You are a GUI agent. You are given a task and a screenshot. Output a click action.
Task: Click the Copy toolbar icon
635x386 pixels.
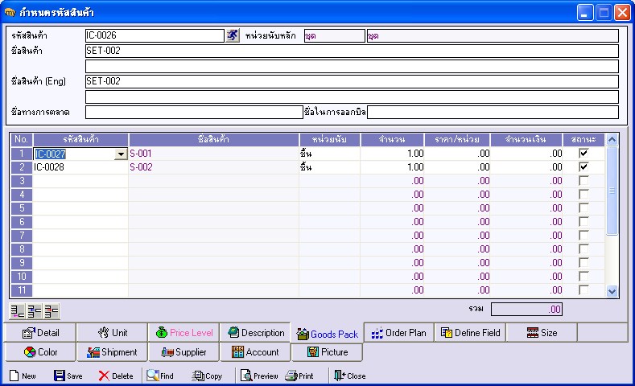[x=199, y=376]
